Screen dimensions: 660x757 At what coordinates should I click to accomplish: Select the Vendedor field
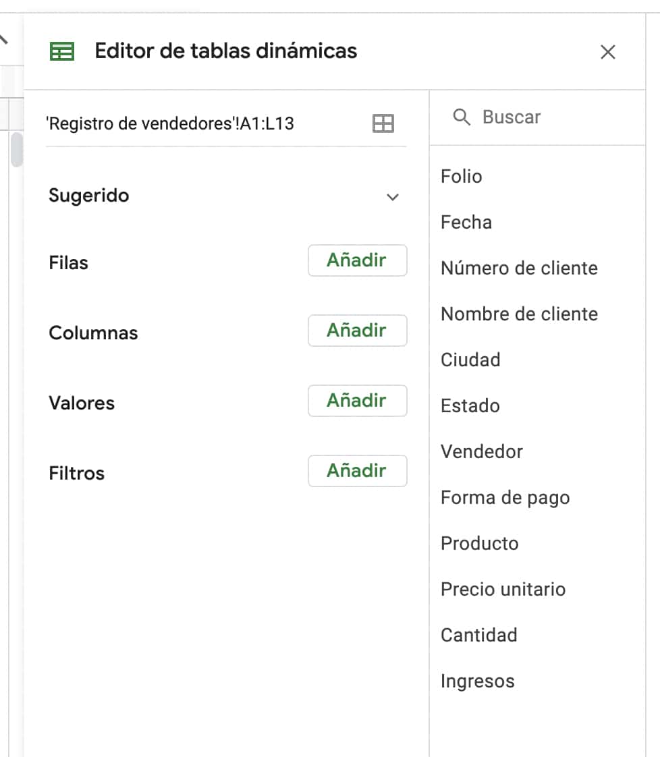(x=481, y=451)
